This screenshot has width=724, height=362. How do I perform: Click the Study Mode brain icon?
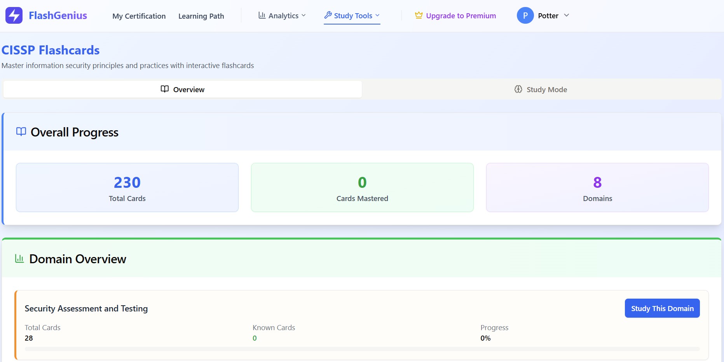(518, 89)
